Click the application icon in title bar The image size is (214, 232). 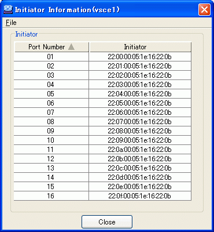[8, 9]
